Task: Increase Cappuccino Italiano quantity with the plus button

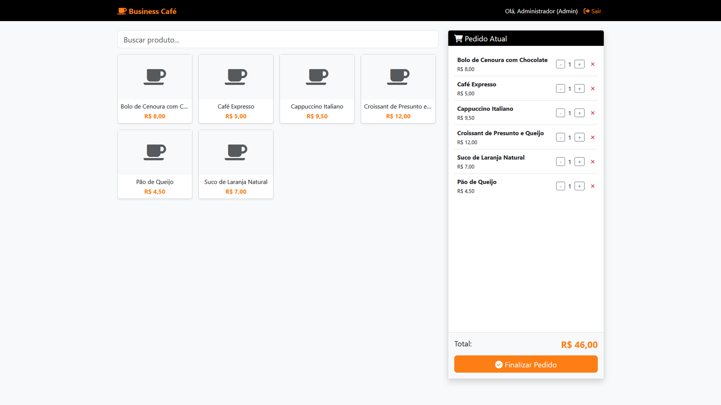Action: click(x=579, y=112)
